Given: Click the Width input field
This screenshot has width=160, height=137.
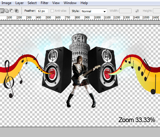Looking at the screenshot, I should click(x=125, y=11).
